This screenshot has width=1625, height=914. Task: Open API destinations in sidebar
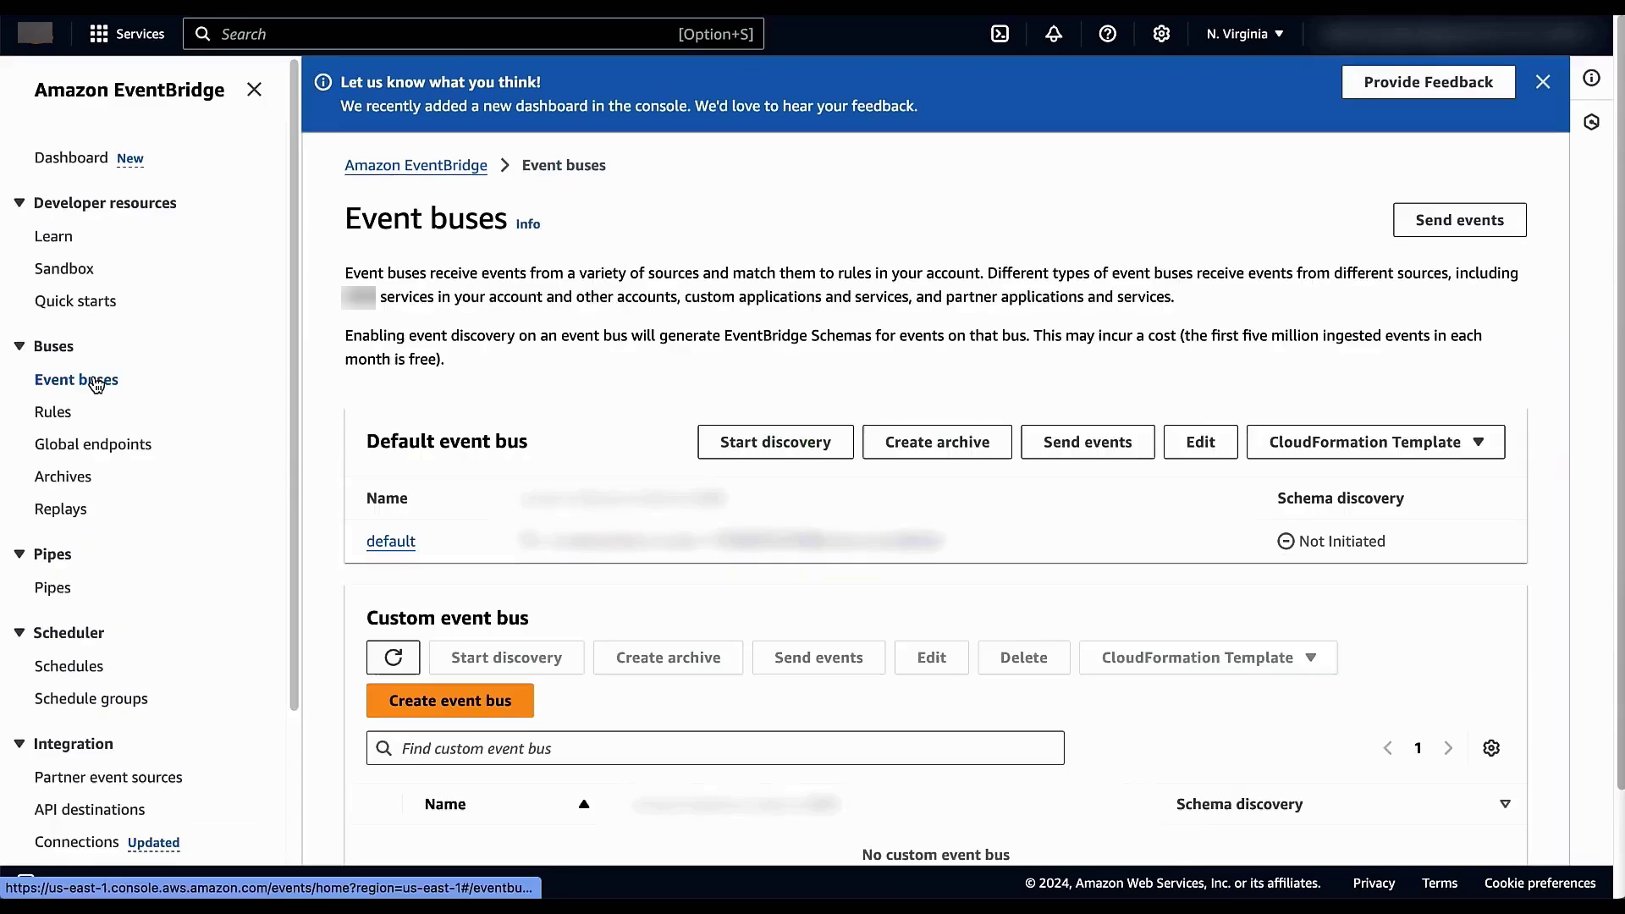point(90,809)
